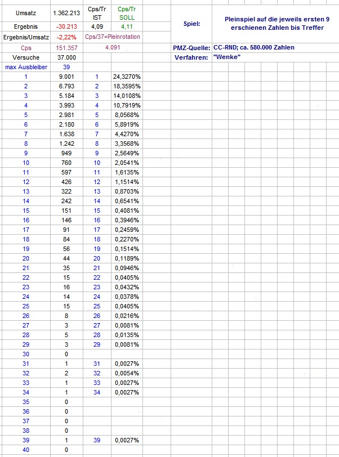
Task: Click the count 56
Action: (x=66, y=249)
